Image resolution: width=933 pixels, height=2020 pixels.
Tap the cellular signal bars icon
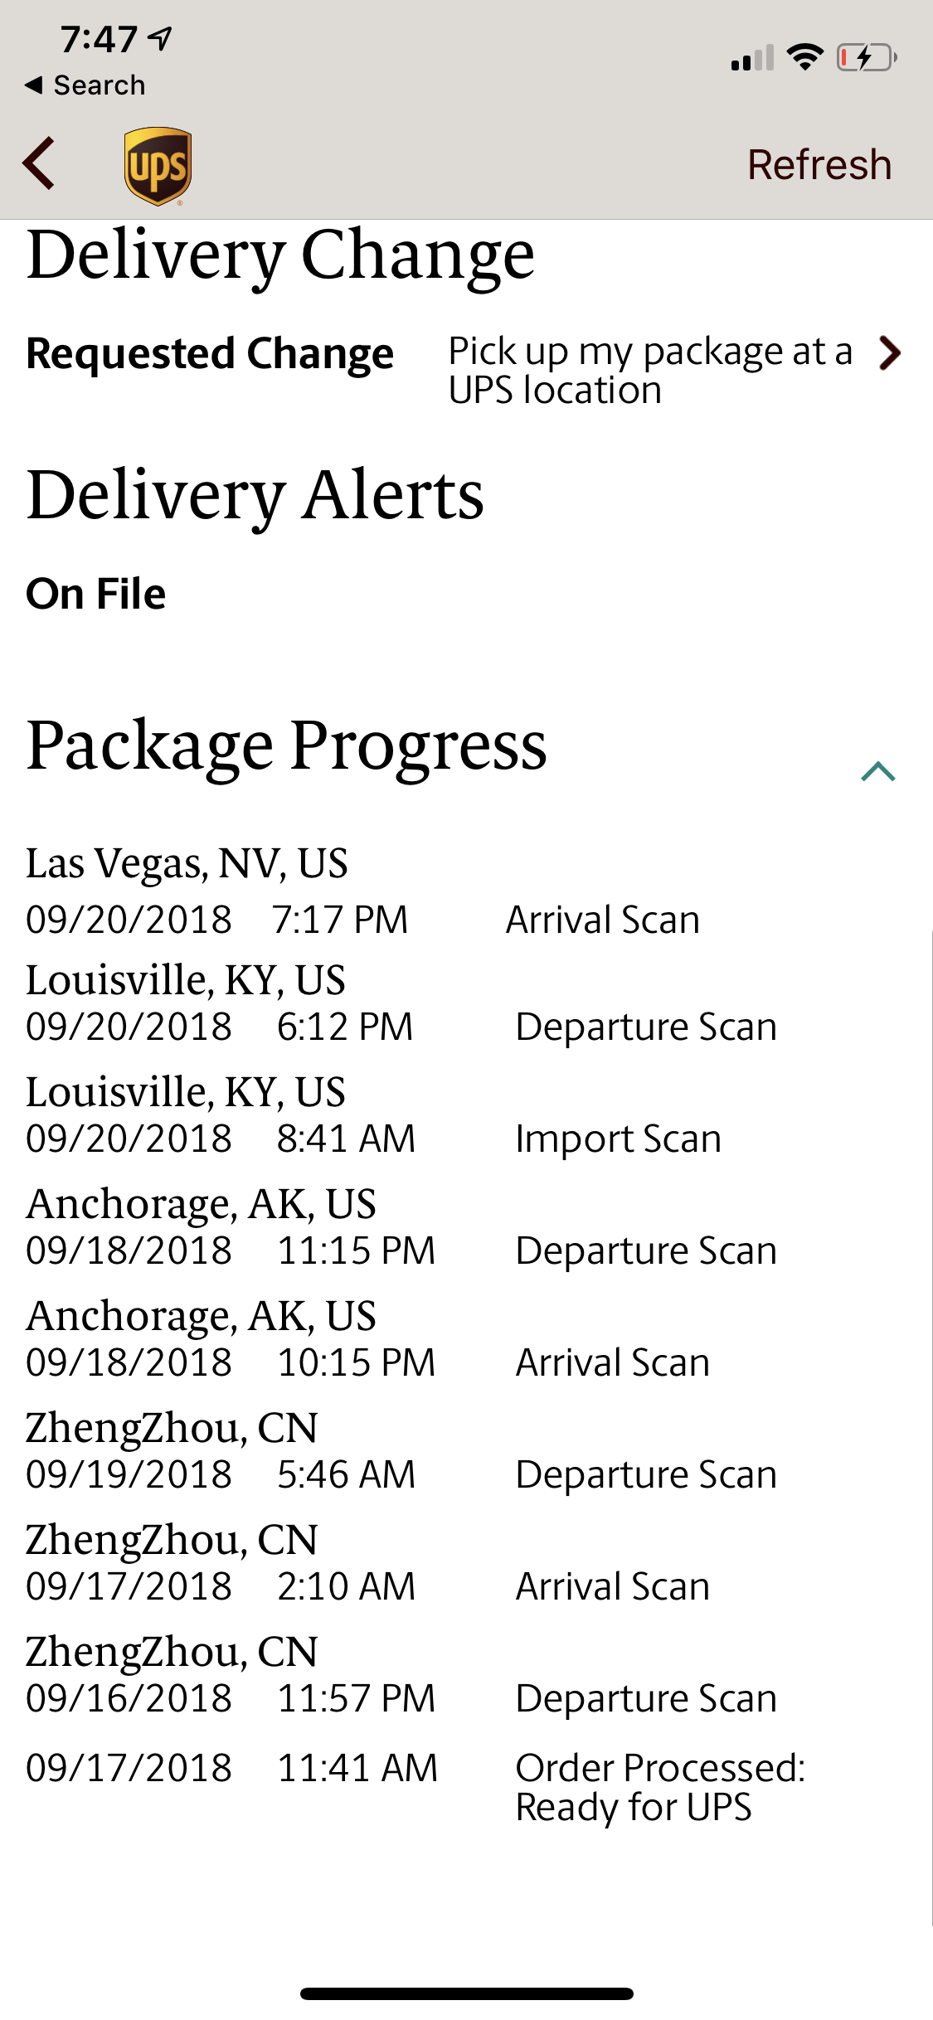(x=752, y=57)
